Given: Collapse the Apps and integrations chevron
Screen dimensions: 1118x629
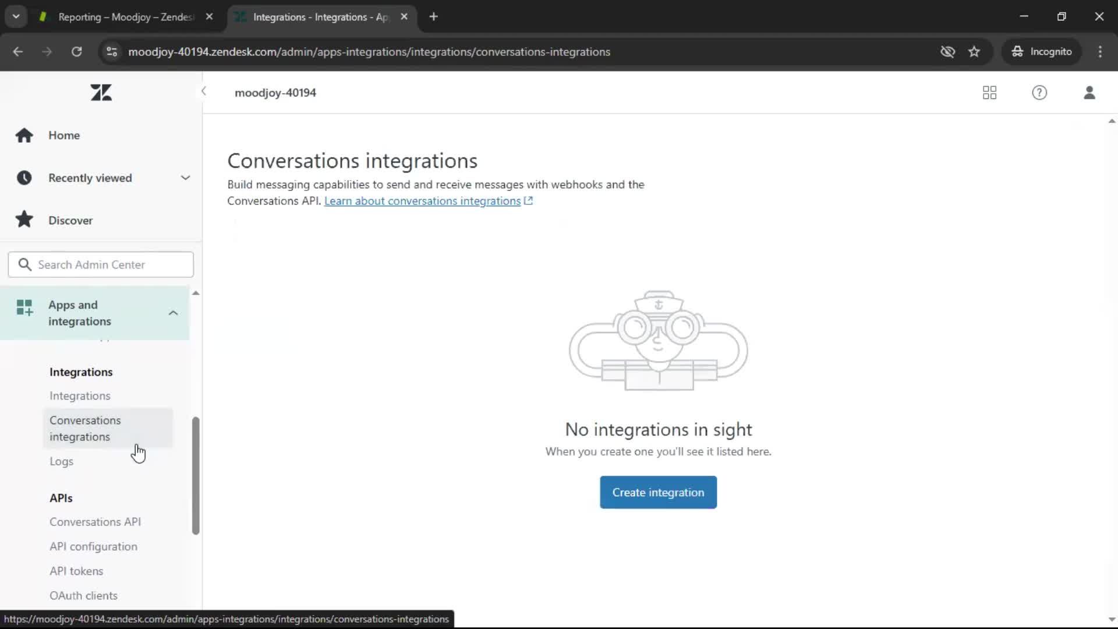Looking at the screenshot, I should pyautogui.click(x=173, y=313).
